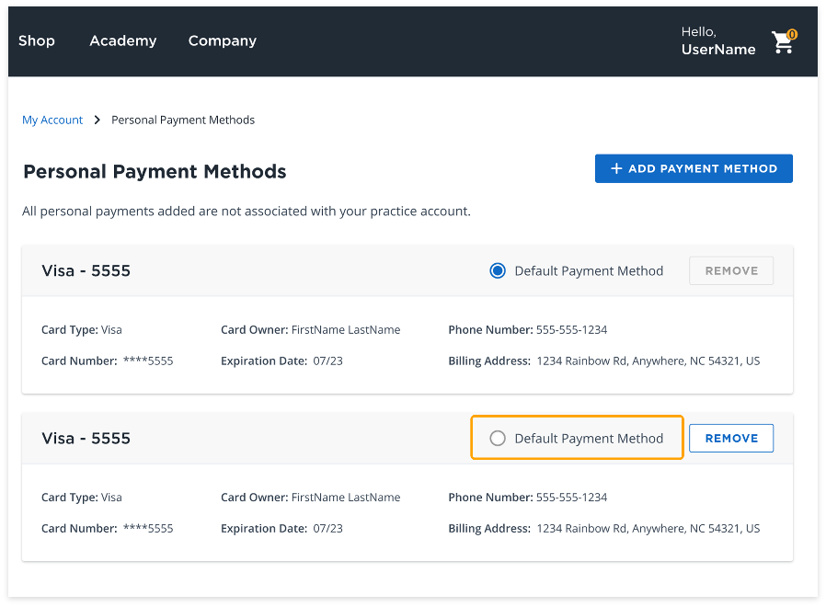Image resolution: width=826 pixels, height=607 pixels.
Task: Open the Hello, UserName account menu
Action: 717,41
